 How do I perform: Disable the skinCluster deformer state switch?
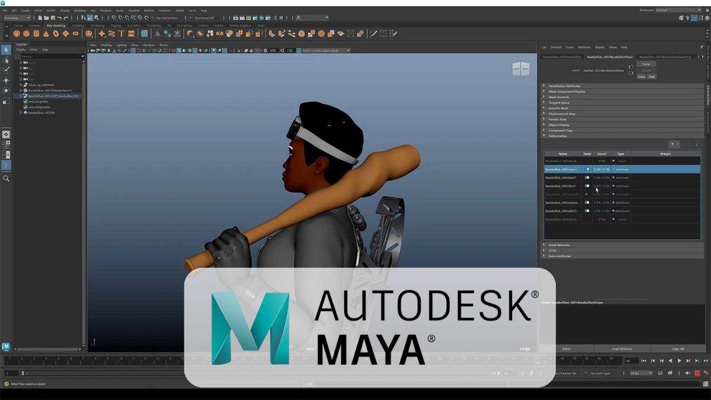point(587,211)
